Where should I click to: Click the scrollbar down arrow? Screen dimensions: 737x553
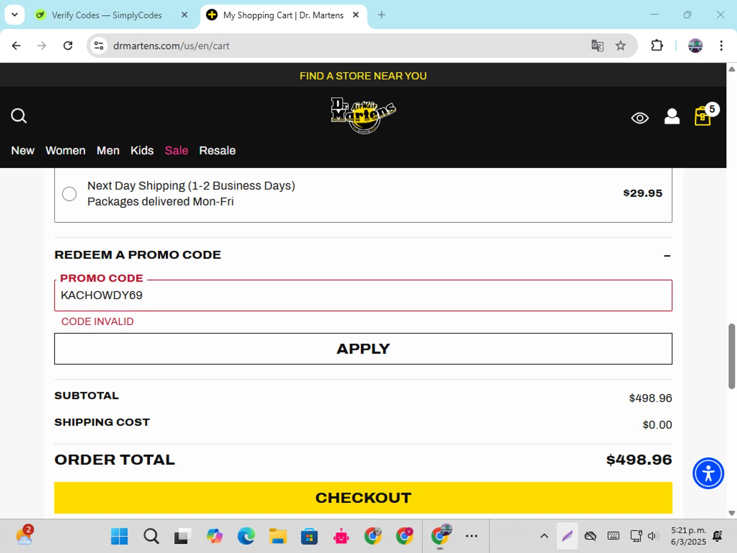pos(732,513)
